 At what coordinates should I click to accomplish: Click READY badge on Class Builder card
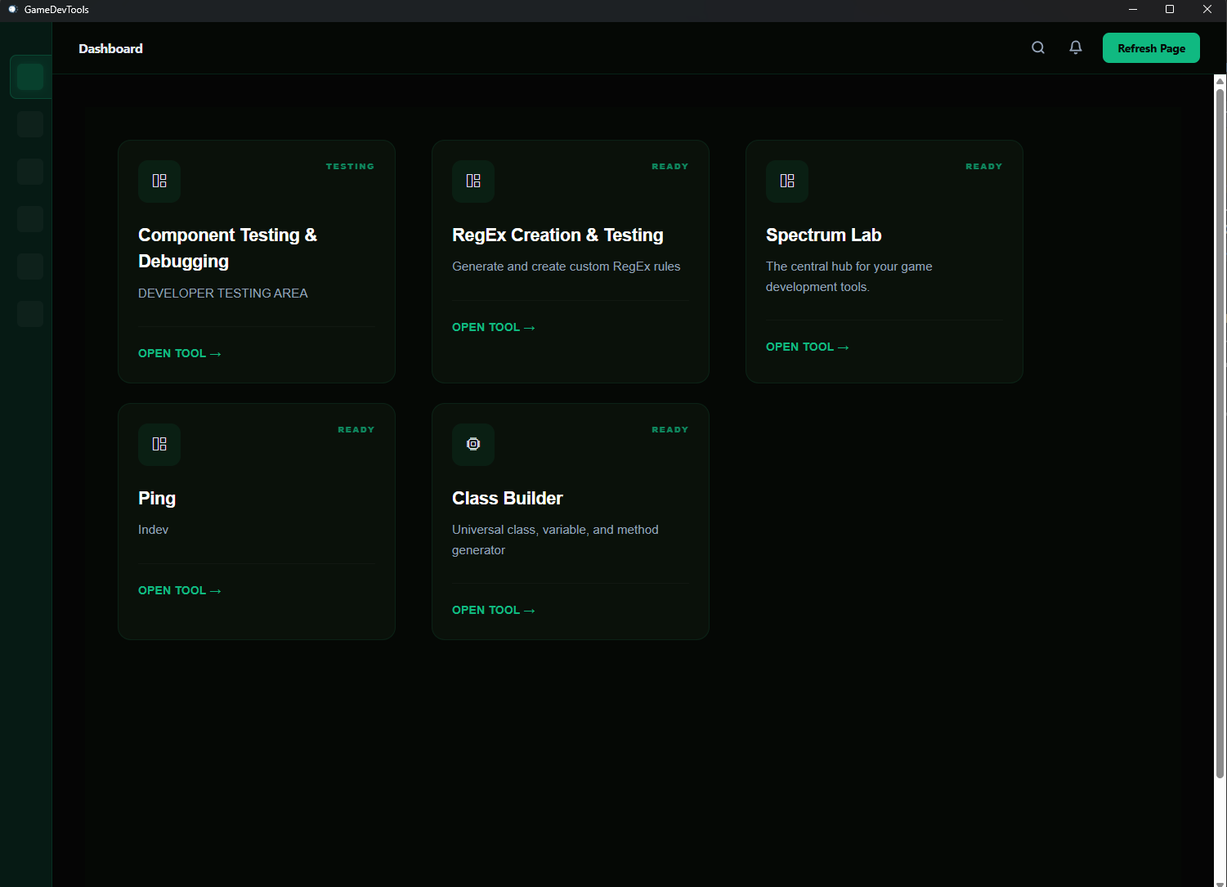pos(670,429)
